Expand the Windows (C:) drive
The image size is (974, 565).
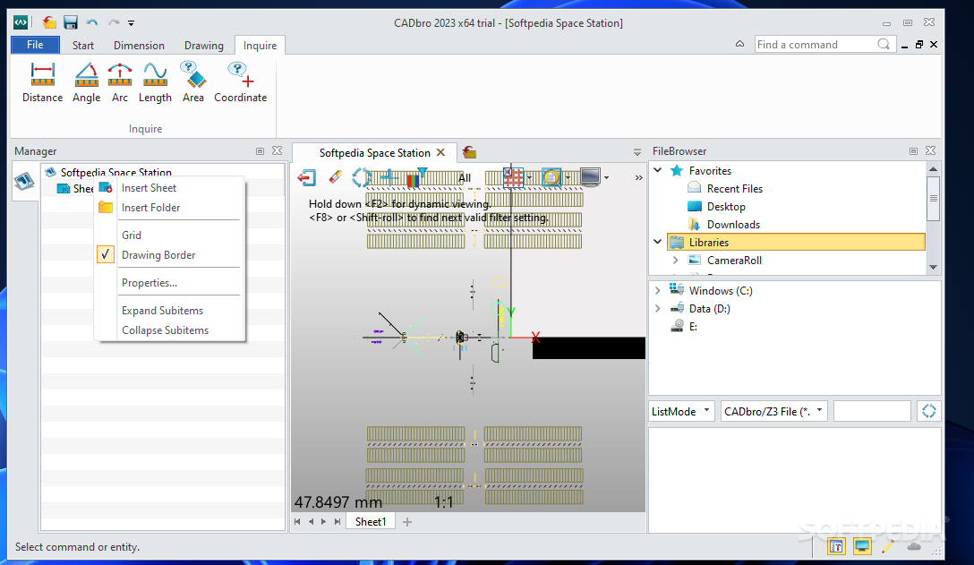pos(658,290)
